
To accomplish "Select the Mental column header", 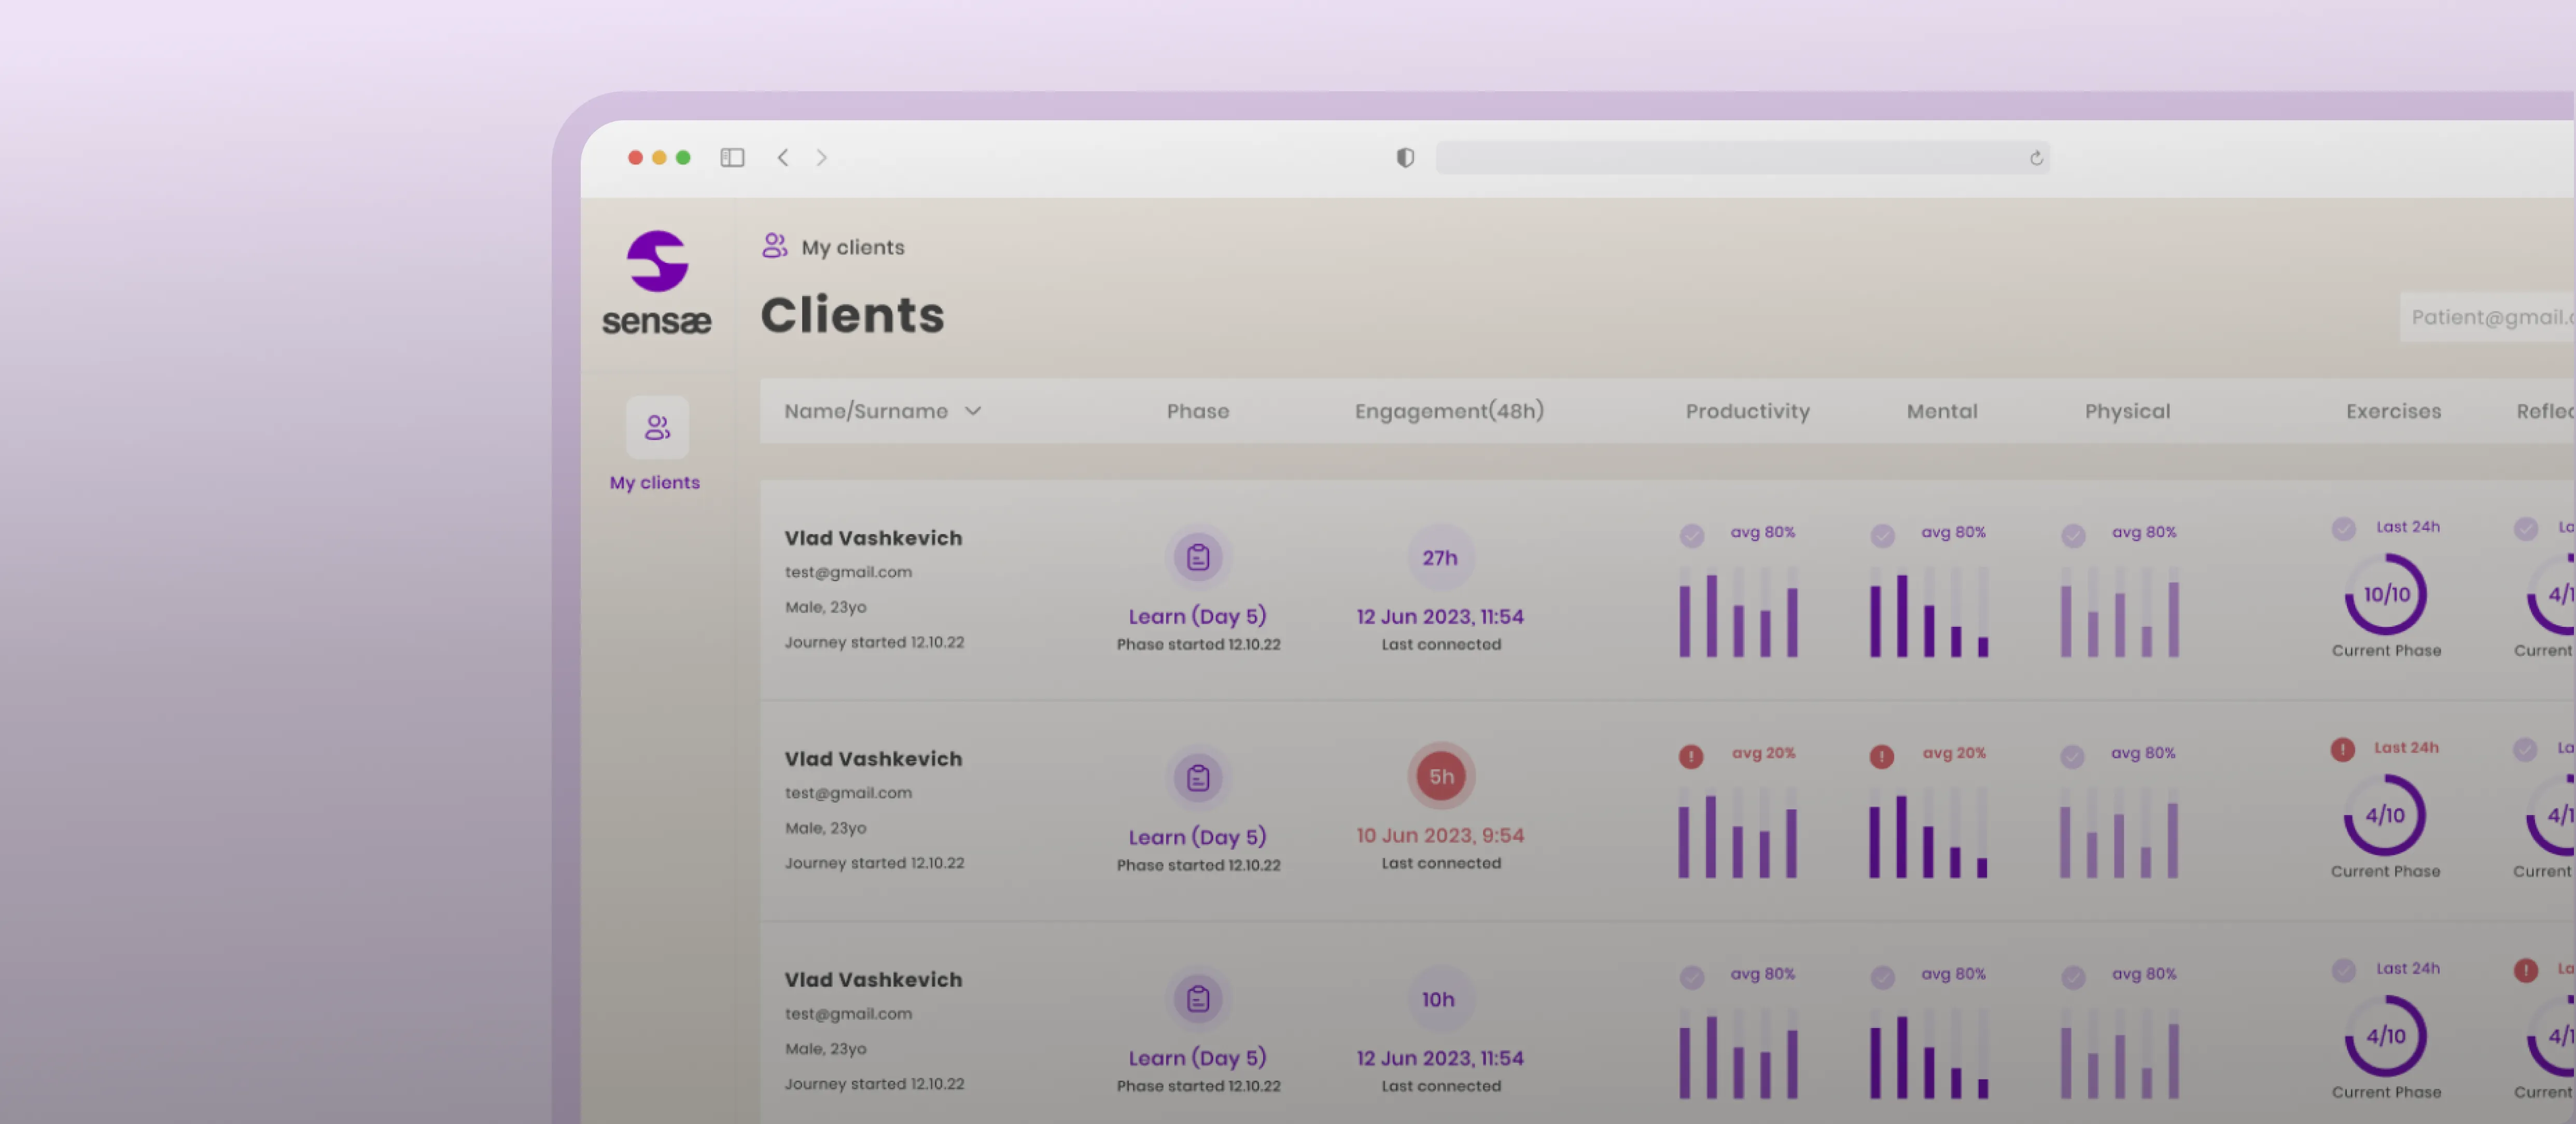I will click(x=1942, y=411).
